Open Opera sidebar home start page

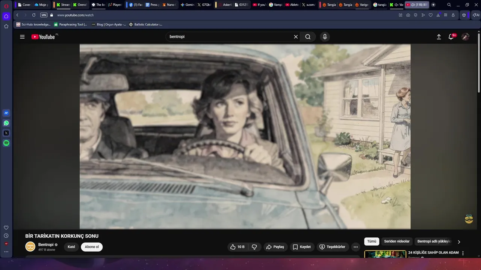(x=6, y=16)
